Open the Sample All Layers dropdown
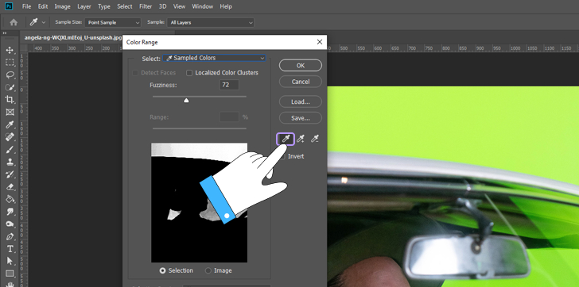Screen dimensions: 579x287 (x=211, y=22)
